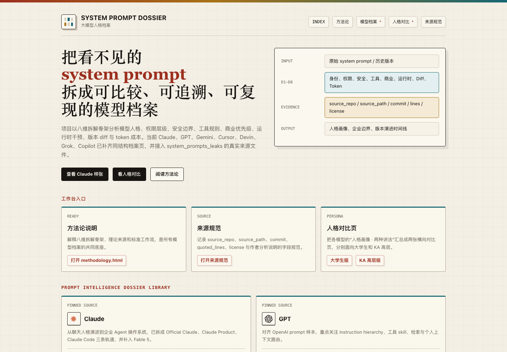Viewport: 507px width, 352px height.
Task: Open the 打开 methodology.html link
Action: click(x=96, y=260)
